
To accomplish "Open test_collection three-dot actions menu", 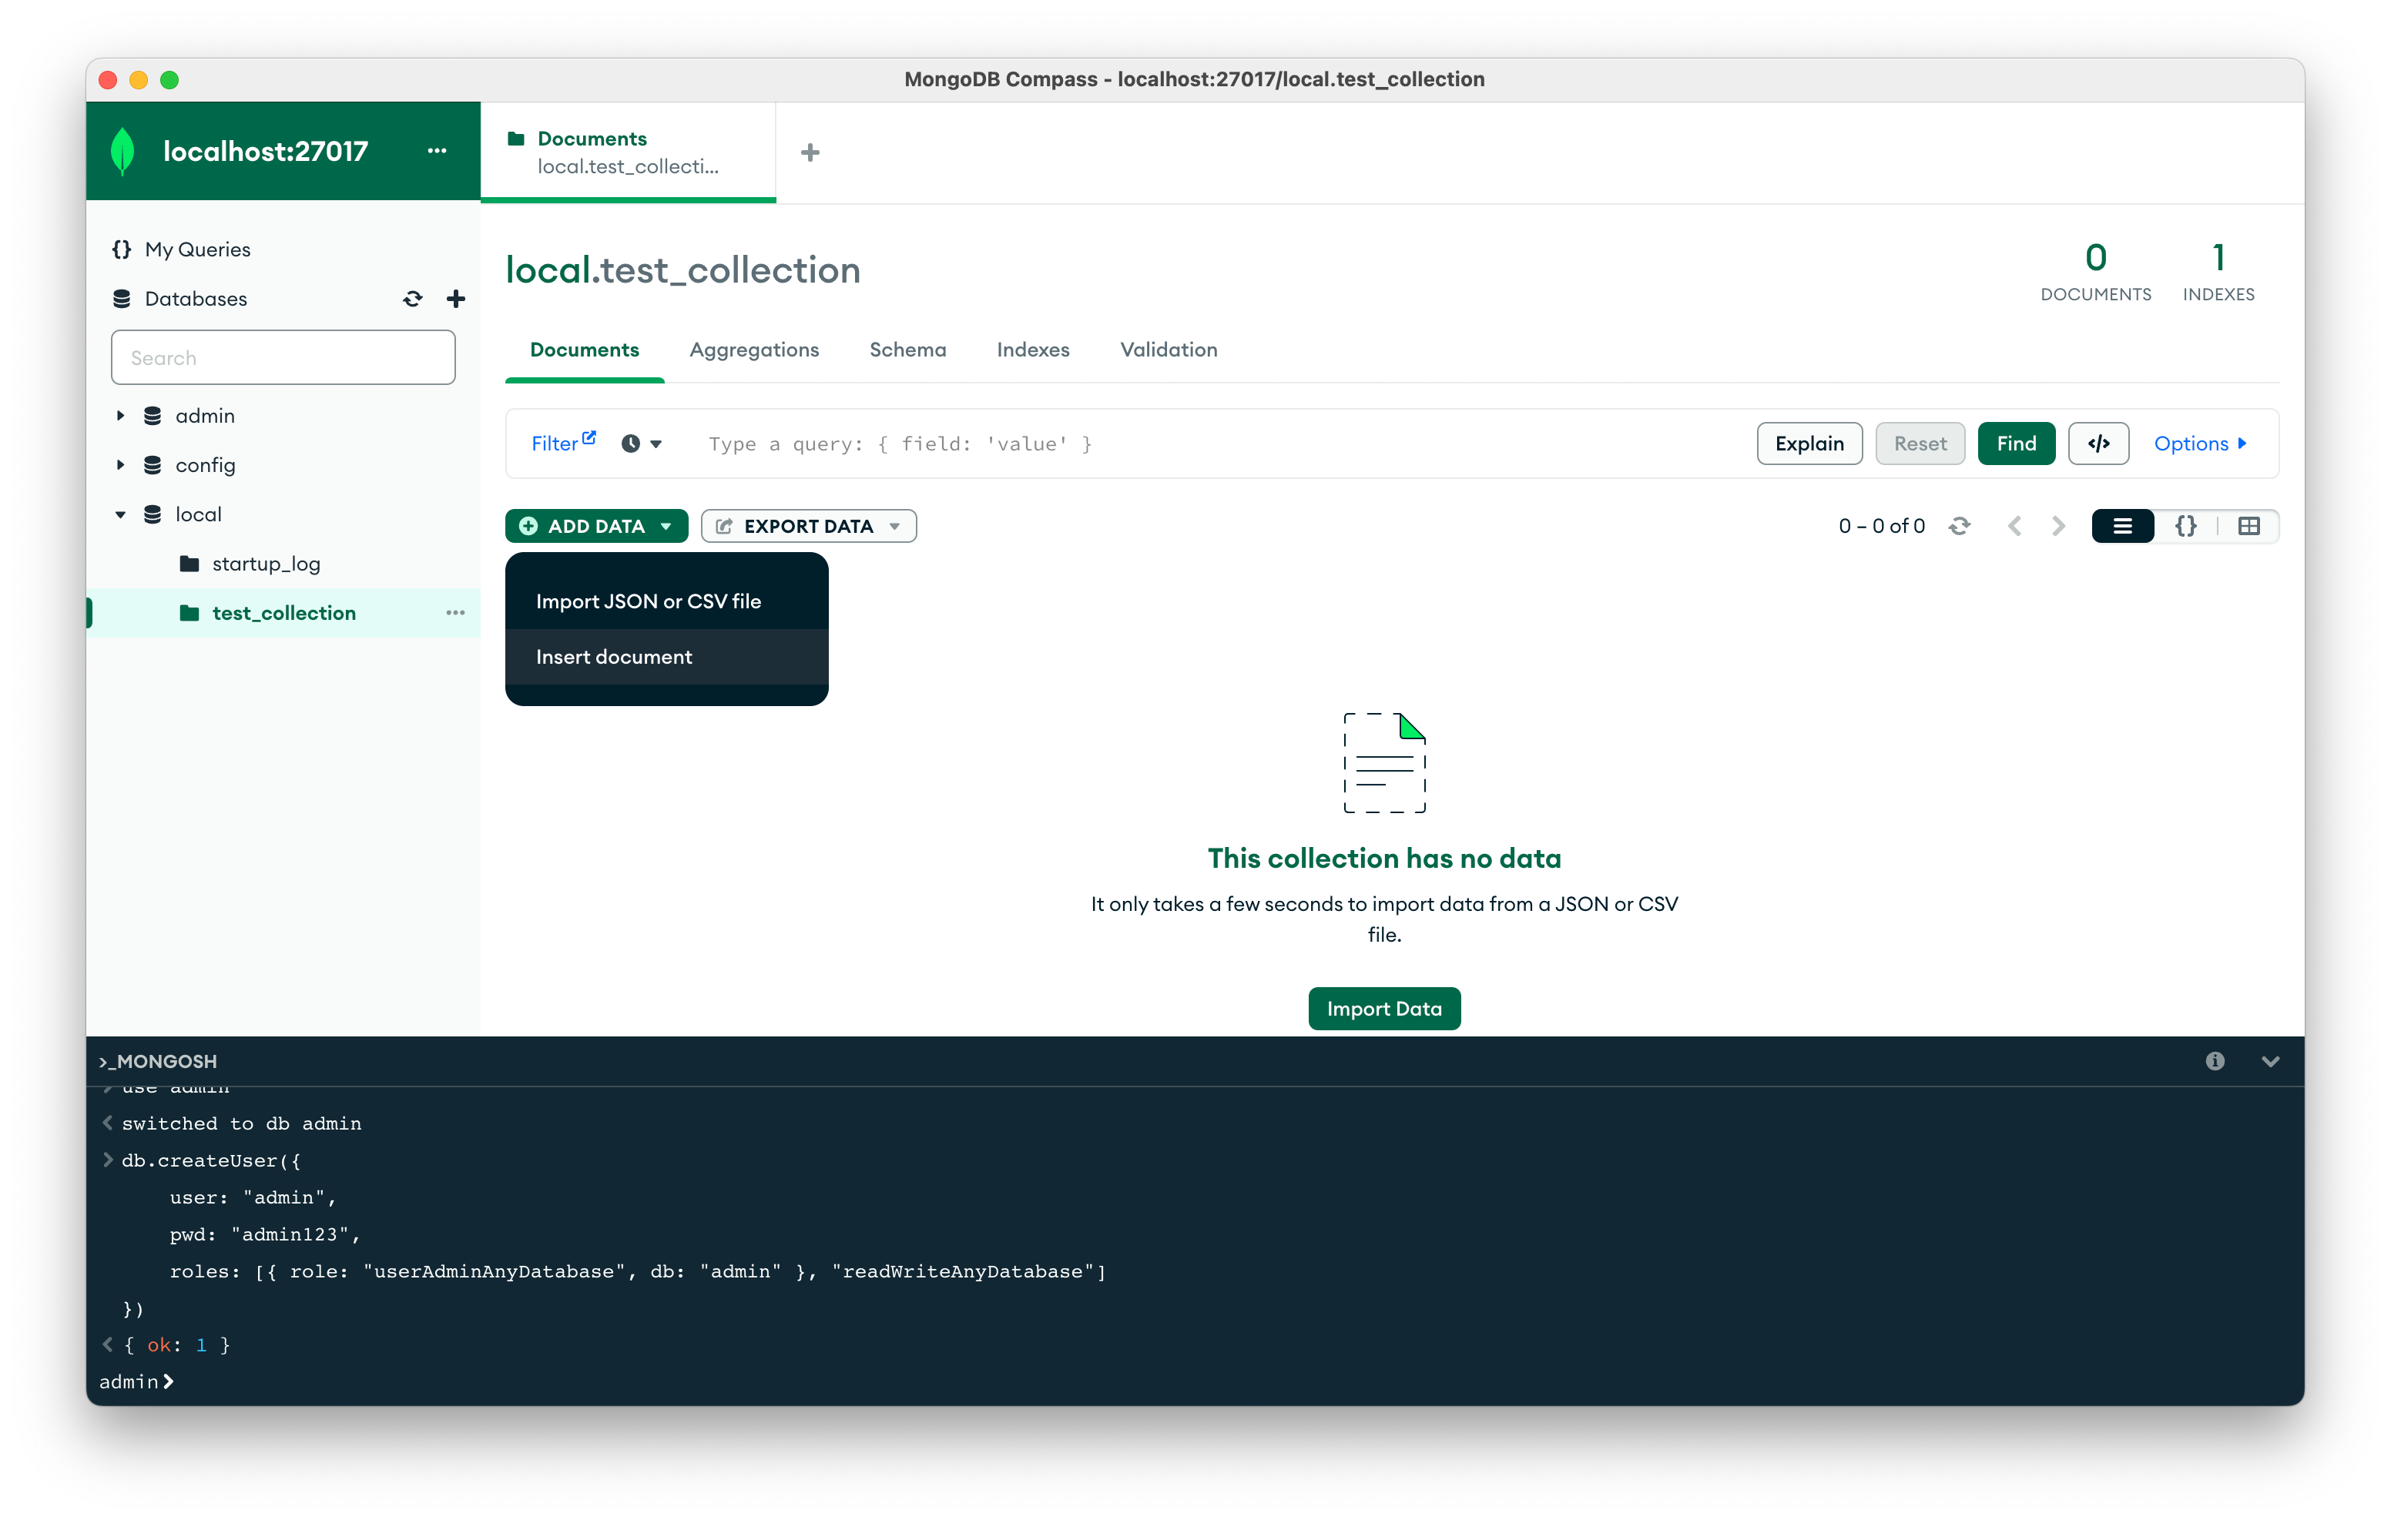I will pyautogui.click(x=454, y=613).
